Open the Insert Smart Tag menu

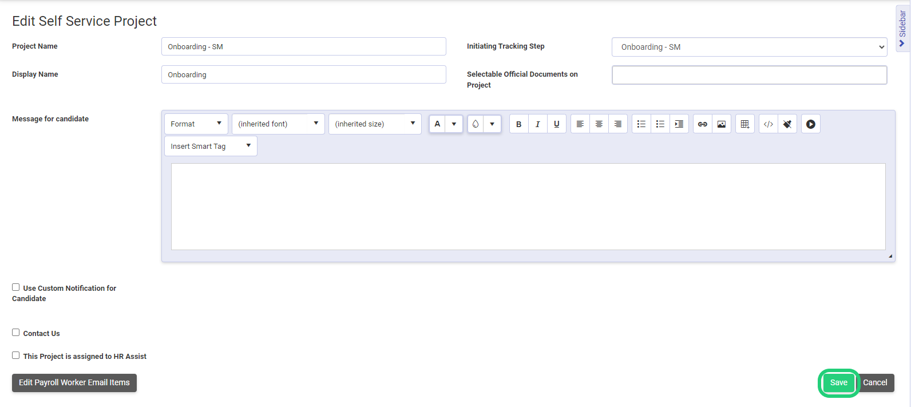(x=210, y=147)
